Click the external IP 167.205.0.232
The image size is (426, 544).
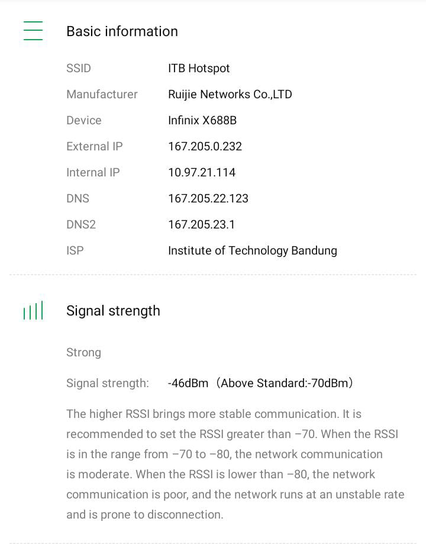205,146
